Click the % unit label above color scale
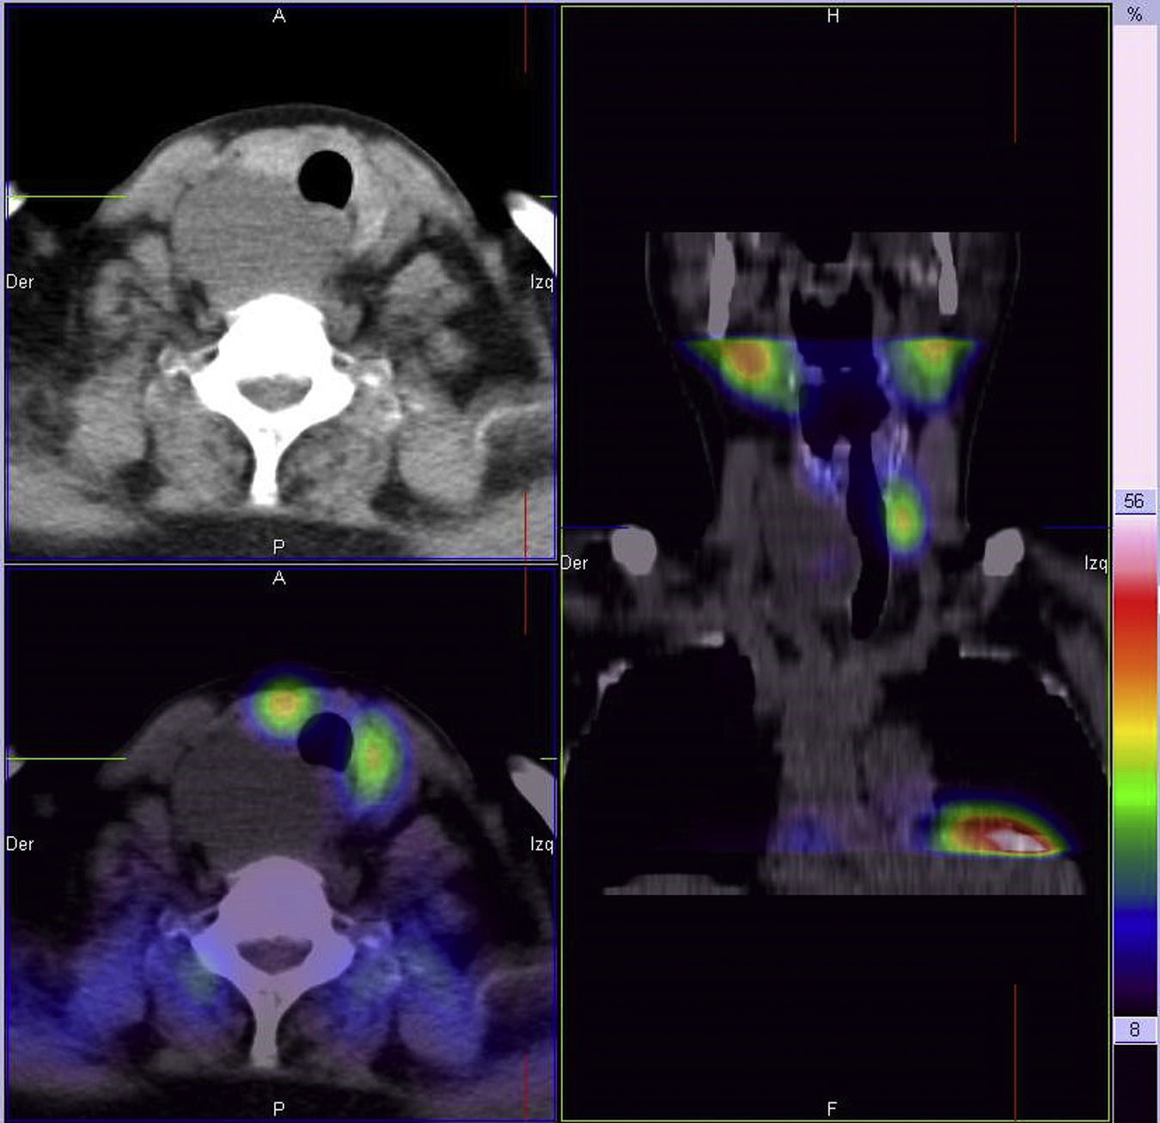 (x=1134, y=15)
